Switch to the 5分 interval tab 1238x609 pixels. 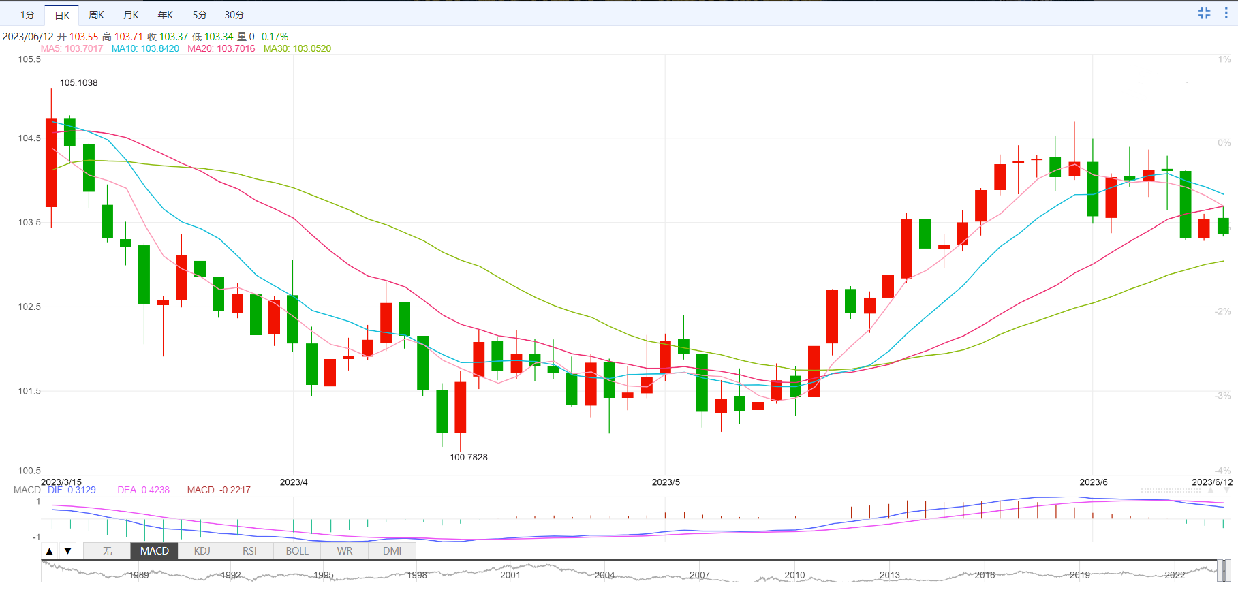tap(200, 15)
